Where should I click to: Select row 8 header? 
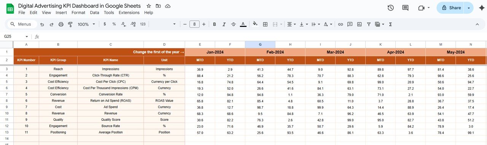tap(6, 101)
